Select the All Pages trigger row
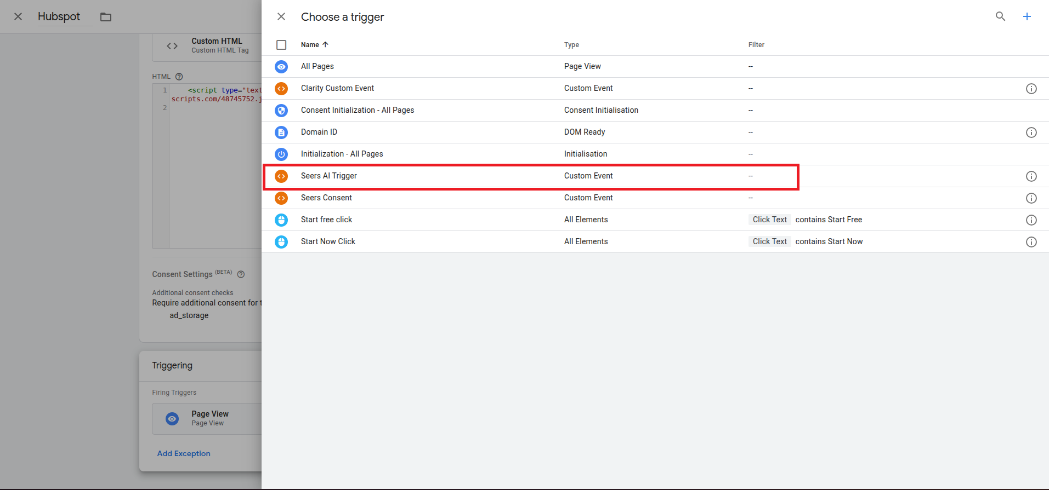Viewport: 1049px width, 490px height. [x=317, y=66]
